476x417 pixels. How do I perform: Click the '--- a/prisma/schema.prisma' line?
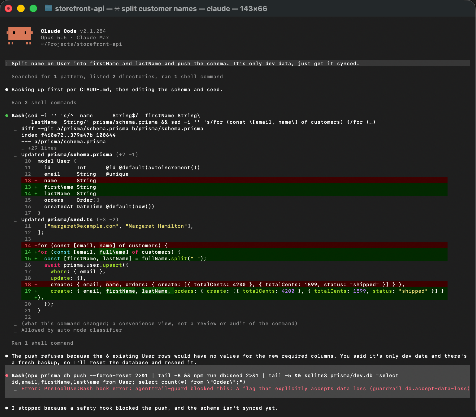[x=63, y=142]
